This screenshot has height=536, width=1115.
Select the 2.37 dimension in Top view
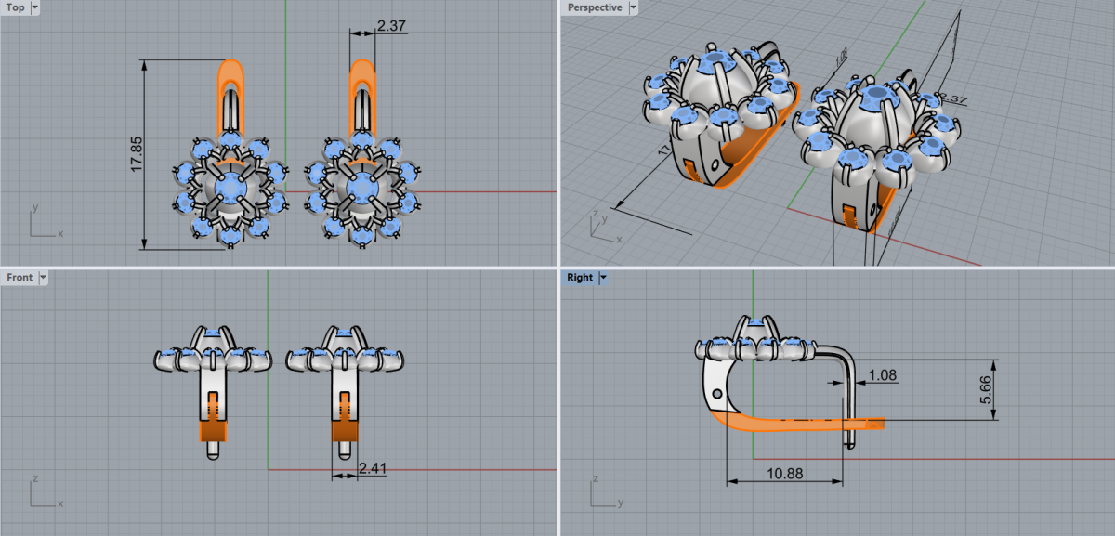coord(391,26)
